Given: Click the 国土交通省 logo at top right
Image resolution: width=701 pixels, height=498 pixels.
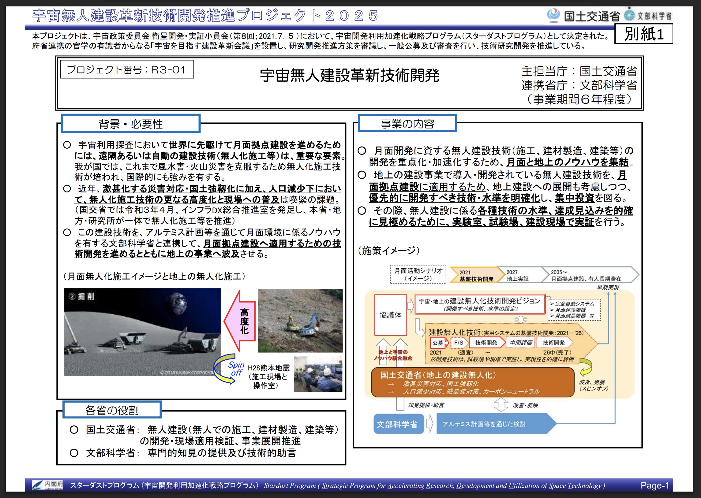Looking at the screenshot, I should (583, 15).
